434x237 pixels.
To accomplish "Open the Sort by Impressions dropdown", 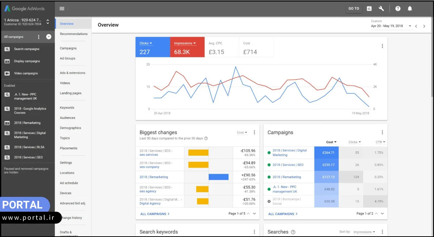I will coord(364,232).
